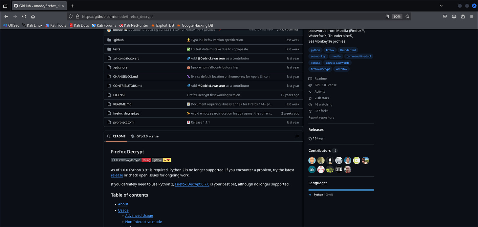Click the release link in README

pos(117,175)
